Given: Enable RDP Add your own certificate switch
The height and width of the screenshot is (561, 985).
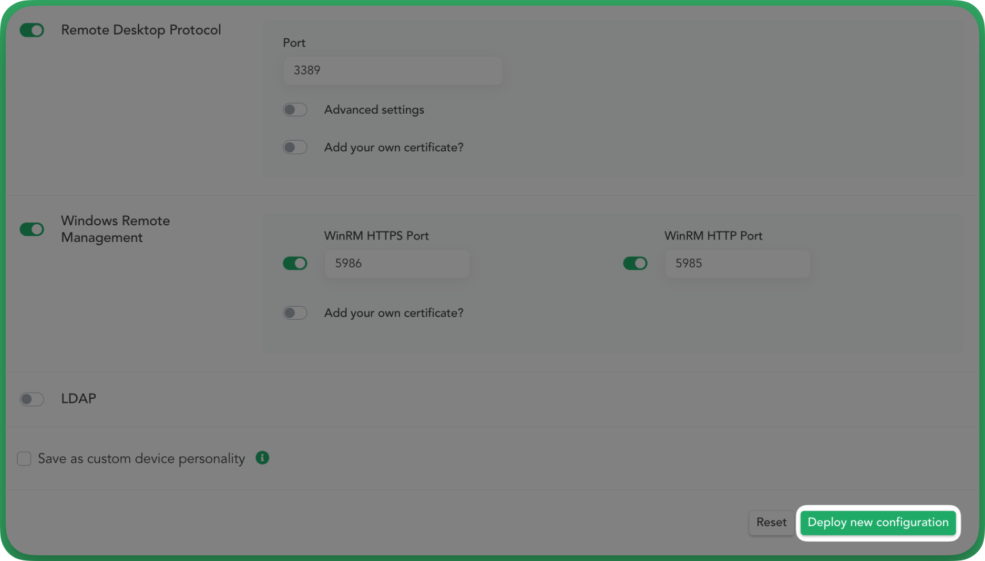Looking at the screenshot, I should 295,147.
